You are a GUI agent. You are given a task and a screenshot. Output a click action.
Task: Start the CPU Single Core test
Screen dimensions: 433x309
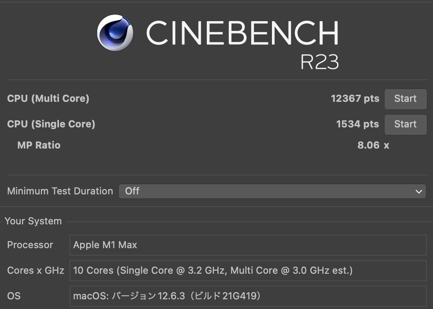[x=405, y=124]
